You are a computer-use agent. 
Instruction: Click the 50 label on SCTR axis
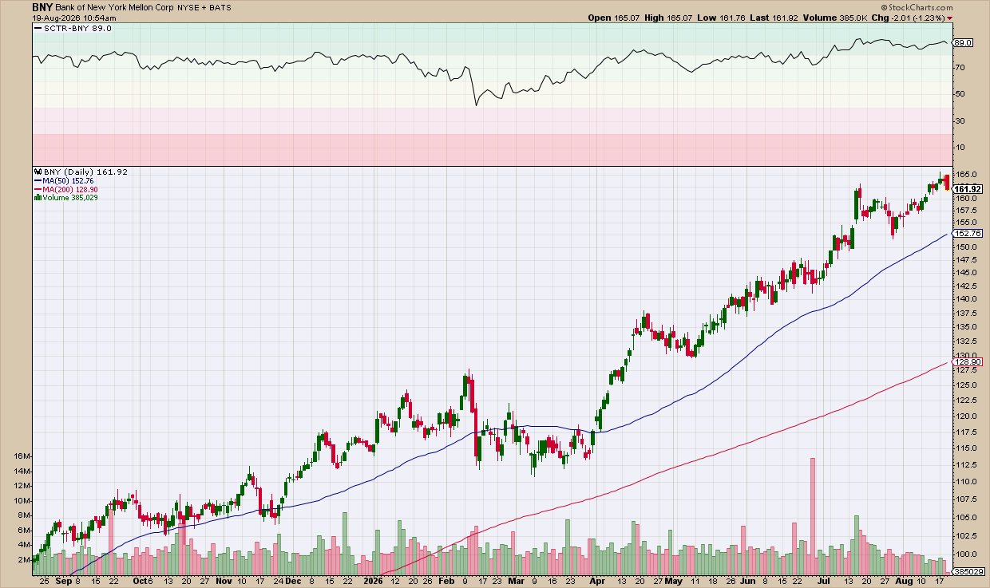(960, 94)
